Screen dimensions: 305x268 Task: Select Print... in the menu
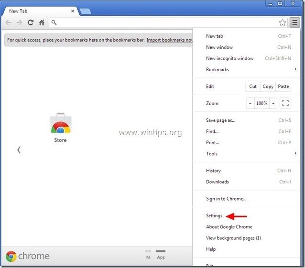pos(246,142)
